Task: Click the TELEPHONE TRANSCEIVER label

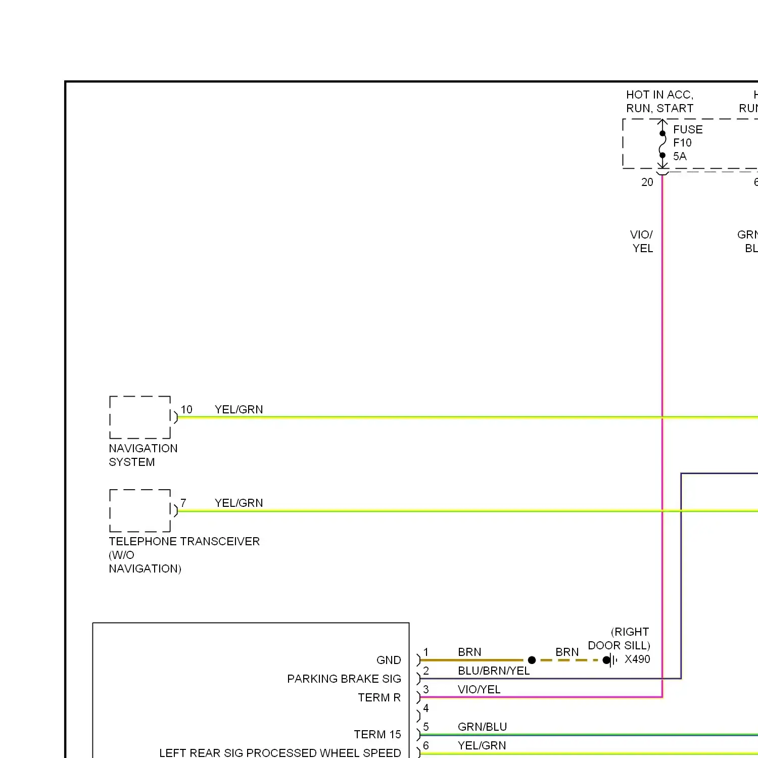Action: [x=184, y=555]
